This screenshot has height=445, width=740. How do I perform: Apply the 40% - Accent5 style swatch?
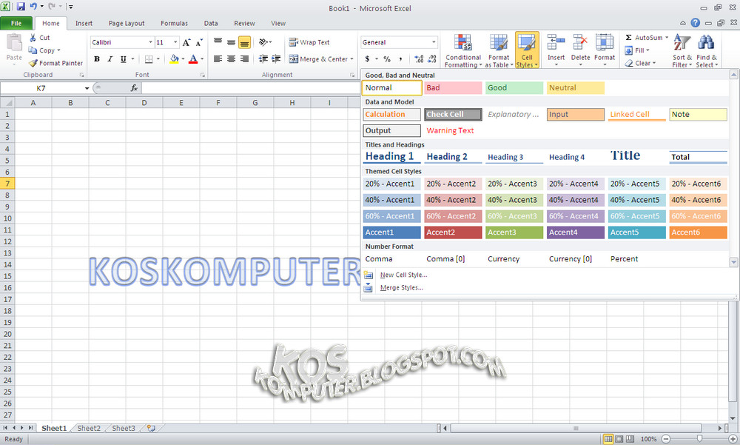coord(636,200)
